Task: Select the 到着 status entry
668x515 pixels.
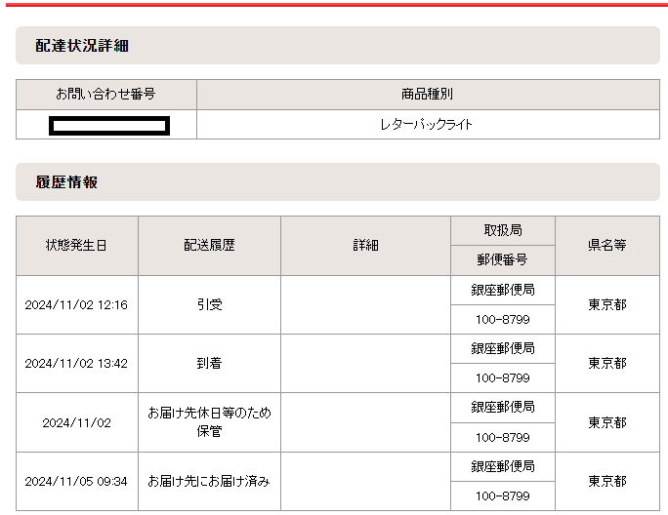Action: [x=209, y=364]
